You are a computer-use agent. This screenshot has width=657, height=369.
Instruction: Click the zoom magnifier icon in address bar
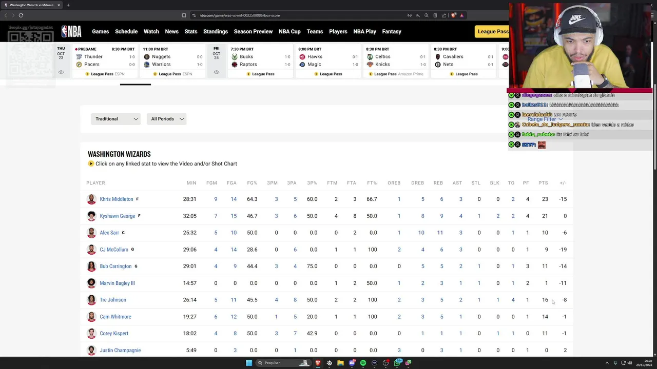[x=427, y=15]
